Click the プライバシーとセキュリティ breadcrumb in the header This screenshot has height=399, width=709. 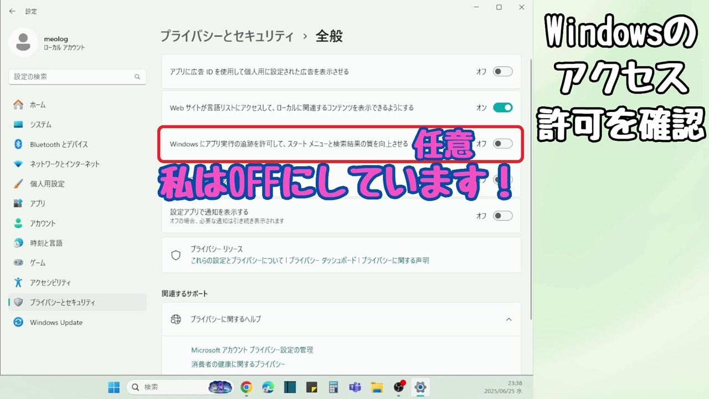(x=227, y=37)
